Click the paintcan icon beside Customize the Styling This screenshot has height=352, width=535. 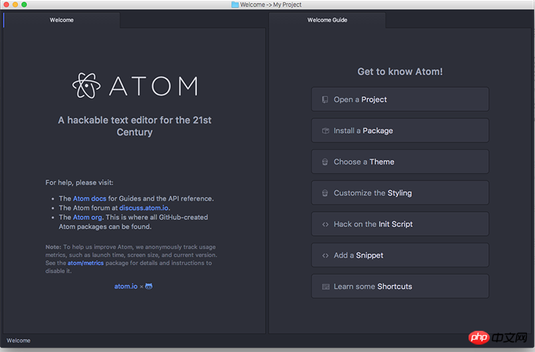click(x=326, y=193)
